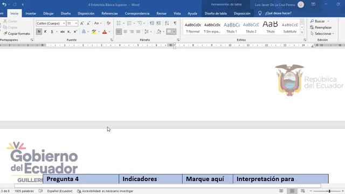Apply shading paint bucket

(x=159, y=32)
